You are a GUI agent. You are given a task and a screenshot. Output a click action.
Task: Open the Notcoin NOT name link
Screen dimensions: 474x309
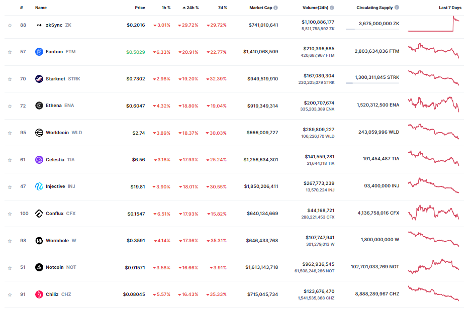(x=61, y=267)
